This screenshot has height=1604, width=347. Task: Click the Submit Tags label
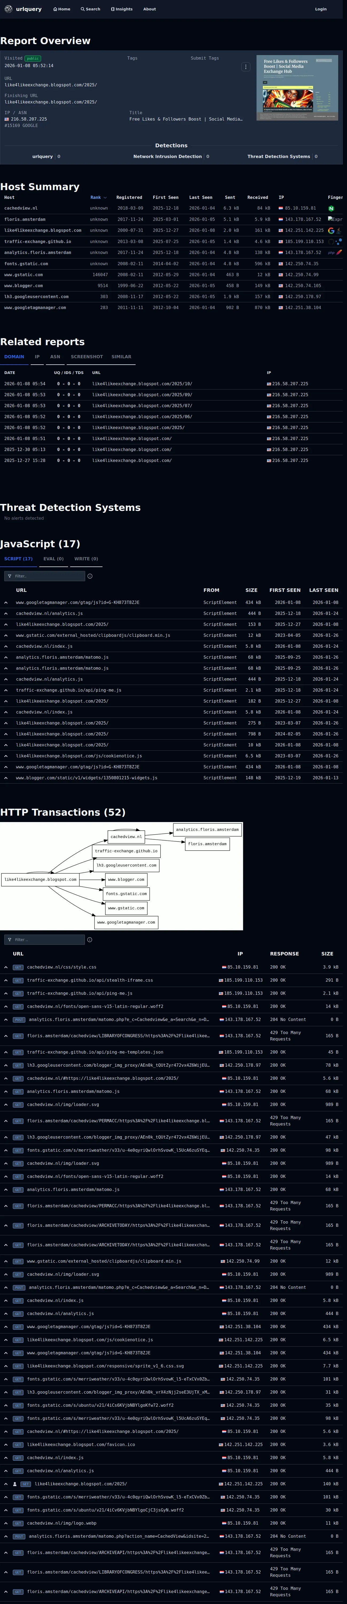[204, 58]
